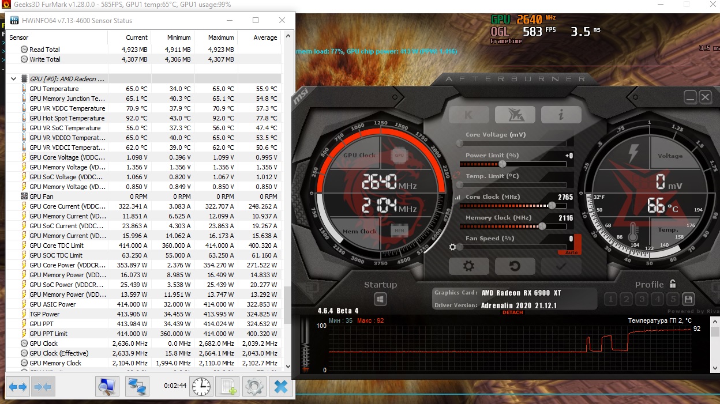Click the scroll up arrow in the sensor list
Image resolution: width=720 pixels, height=404 pixels.
coord(288,37)
